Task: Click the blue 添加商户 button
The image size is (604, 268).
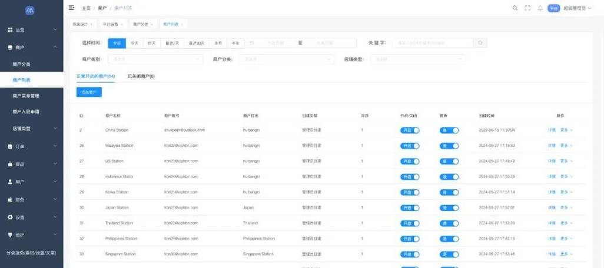Action: coord(89,92)
